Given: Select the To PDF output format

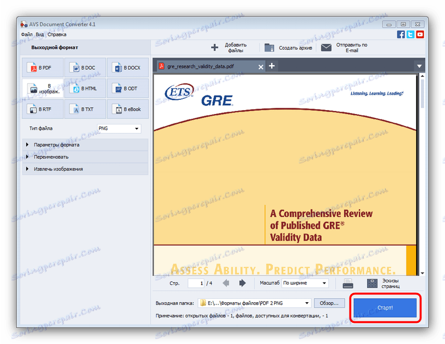Looking at the screenshot, I should tap(42, 67).
